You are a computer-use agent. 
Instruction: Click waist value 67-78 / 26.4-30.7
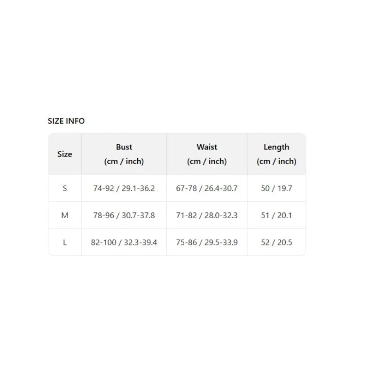pyautogui.click(x=207, y=188)
